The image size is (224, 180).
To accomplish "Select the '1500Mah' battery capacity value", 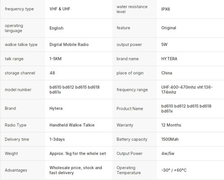I will coord(170,139).
